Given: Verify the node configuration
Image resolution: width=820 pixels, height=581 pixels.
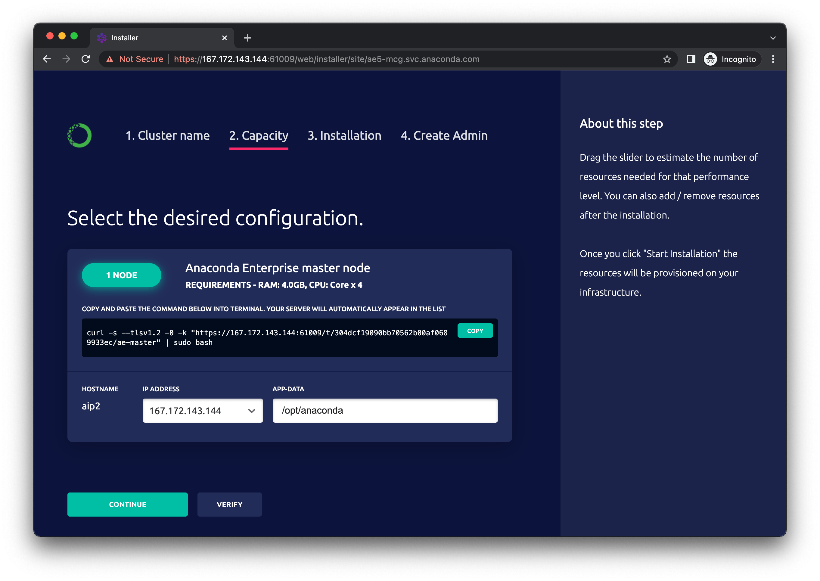Looking at the screenshot, I should (229, 505).
